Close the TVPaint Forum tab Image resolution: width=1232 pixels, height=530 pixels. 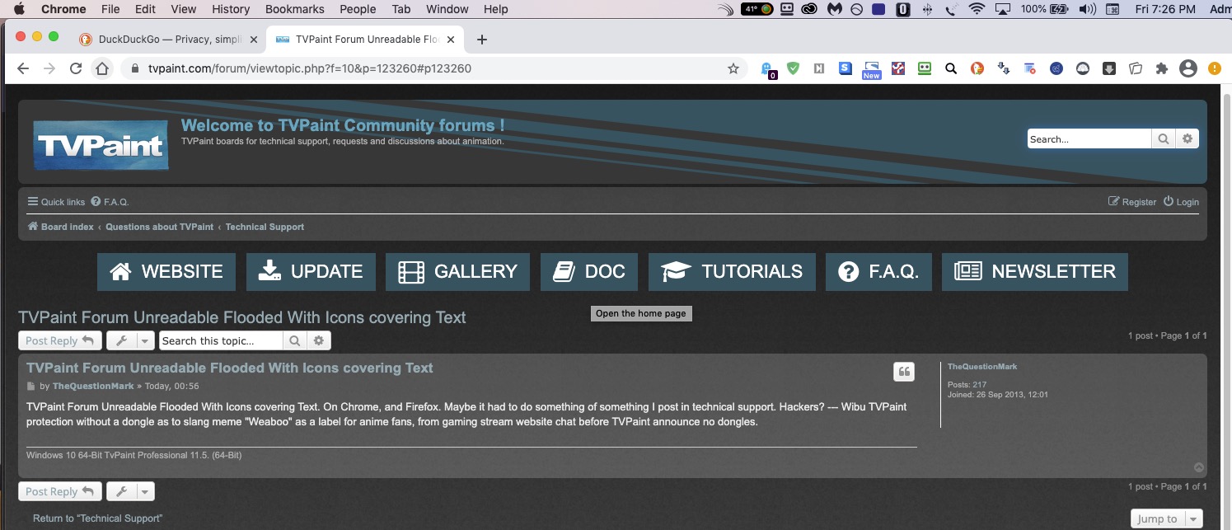pyautogui.click(x=452, y=39)
